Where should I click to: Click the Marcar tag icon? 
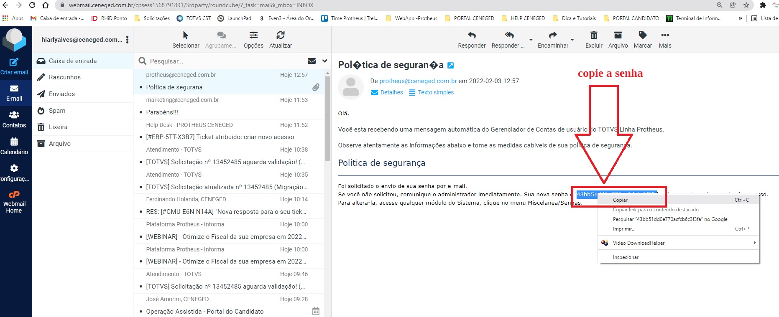[643, 36]
